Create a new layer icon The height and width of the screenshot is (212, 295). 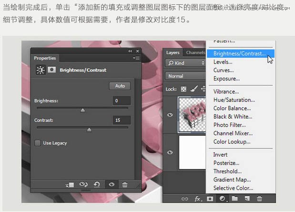pos(247,199)
